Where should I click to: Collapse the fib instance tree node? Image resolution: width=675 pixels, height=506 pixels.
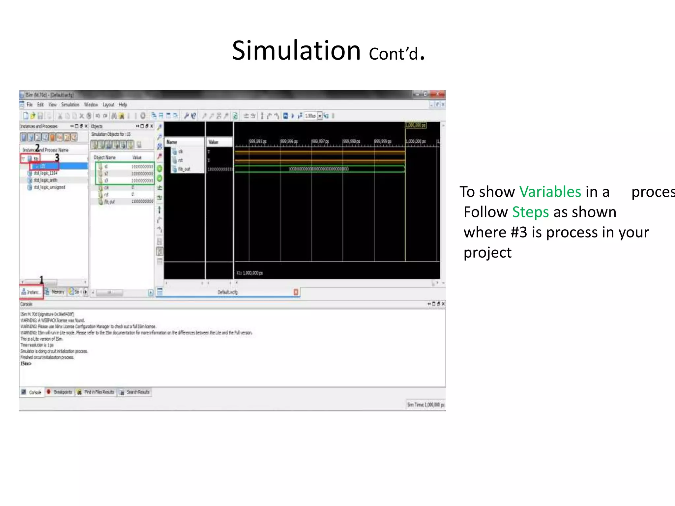(x=23, y=159)
